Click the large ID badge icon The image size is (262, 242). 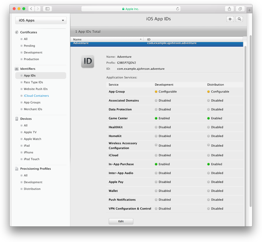[88, 61]
